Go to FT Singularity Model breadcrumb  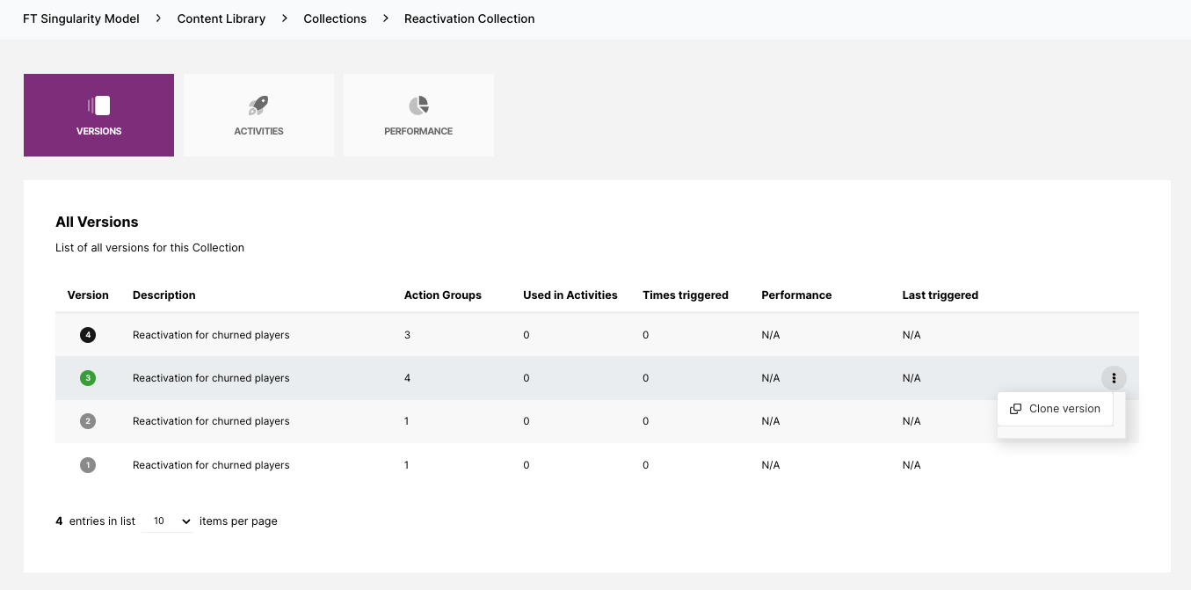point(81,18)
